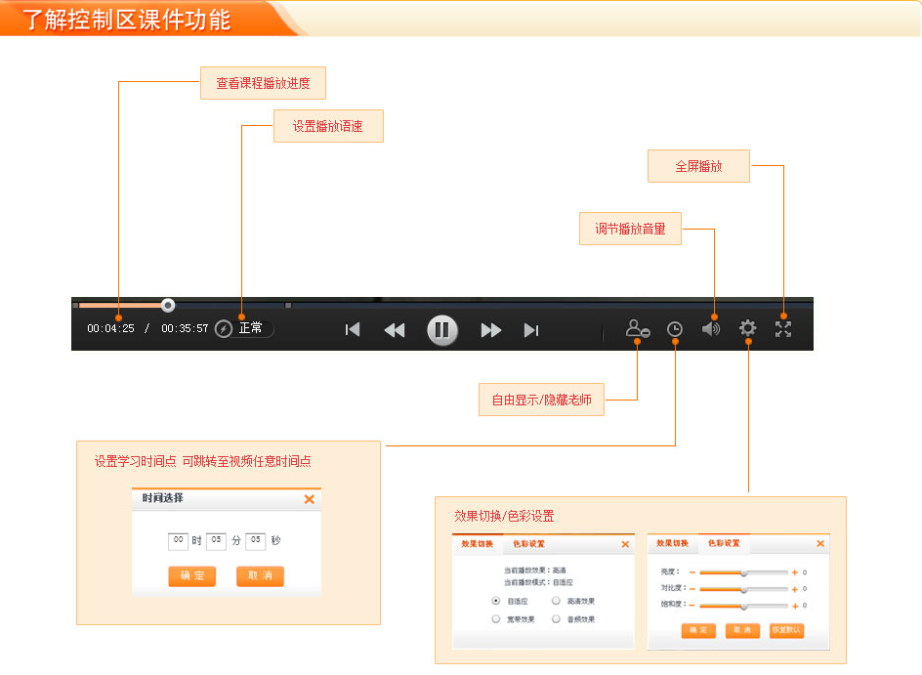Click the 恢复默认 button in color settings
The image size is (922, 675).
click(x=785, y=630)
